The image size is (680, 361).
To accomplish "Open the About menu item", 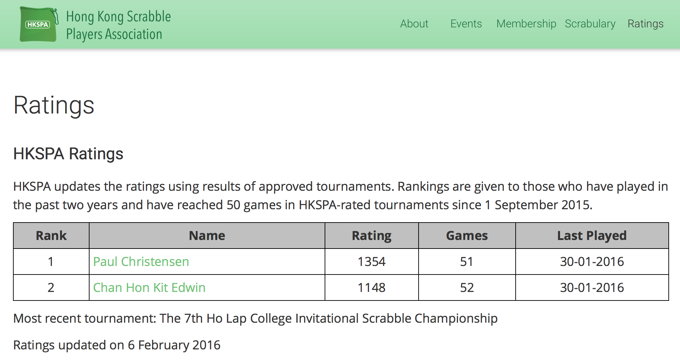I will [x=414, y=24].
